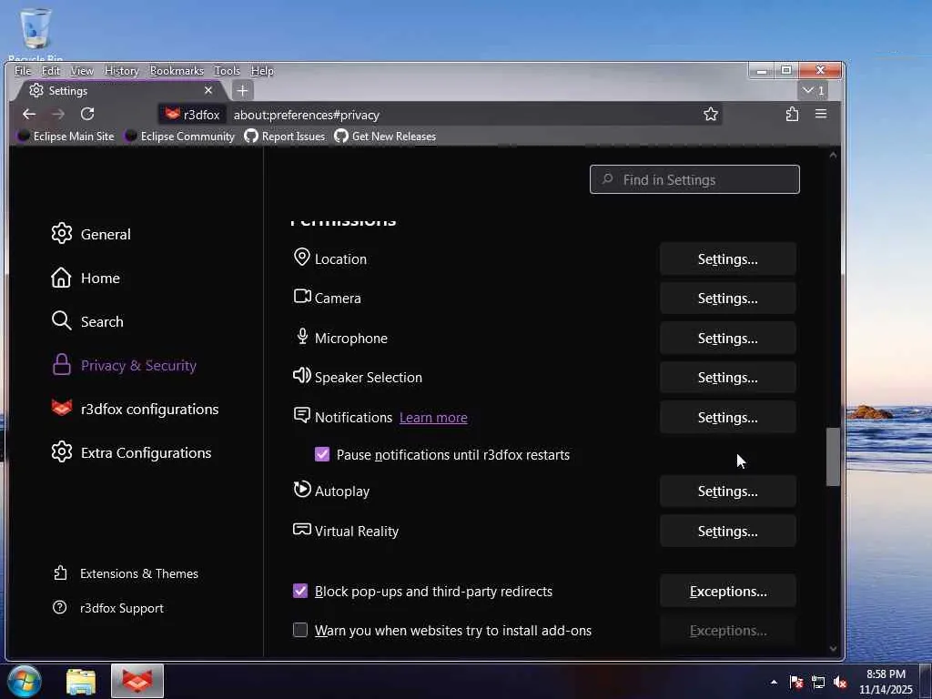The width and height of the screenshot is (932, 699).
Task: Select the Privacy & Security category
Action: tap(124, 365)
